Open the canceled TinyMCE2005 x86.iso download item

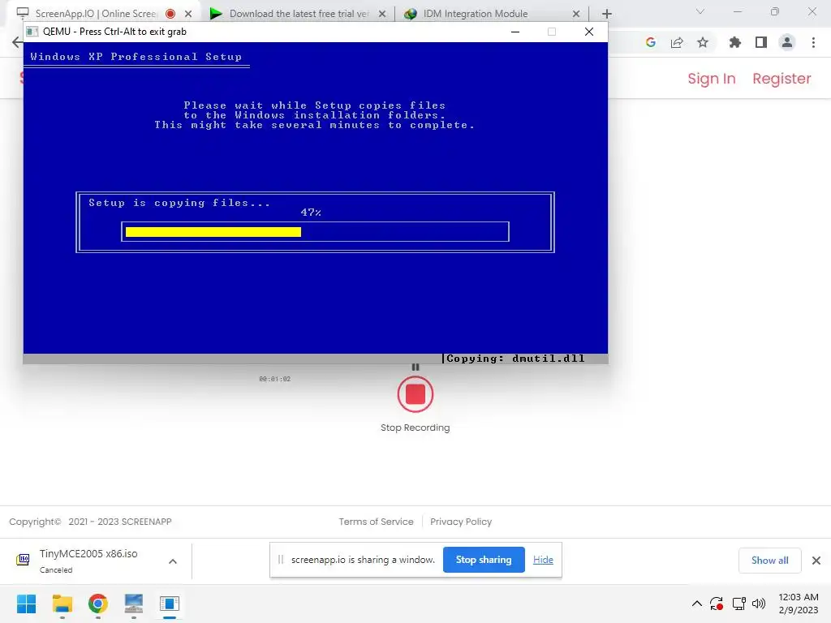coord(88,561)
